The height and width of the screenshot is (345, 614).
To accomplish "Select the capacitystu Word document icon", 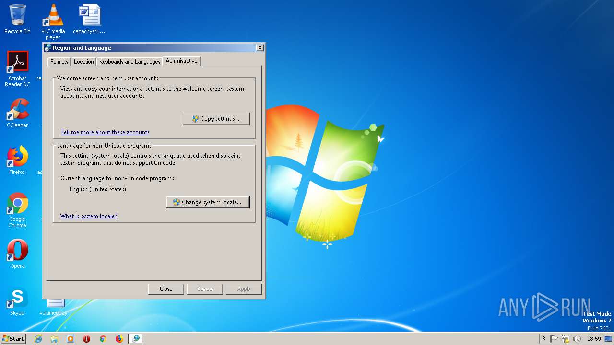I will tap(89, 19).
